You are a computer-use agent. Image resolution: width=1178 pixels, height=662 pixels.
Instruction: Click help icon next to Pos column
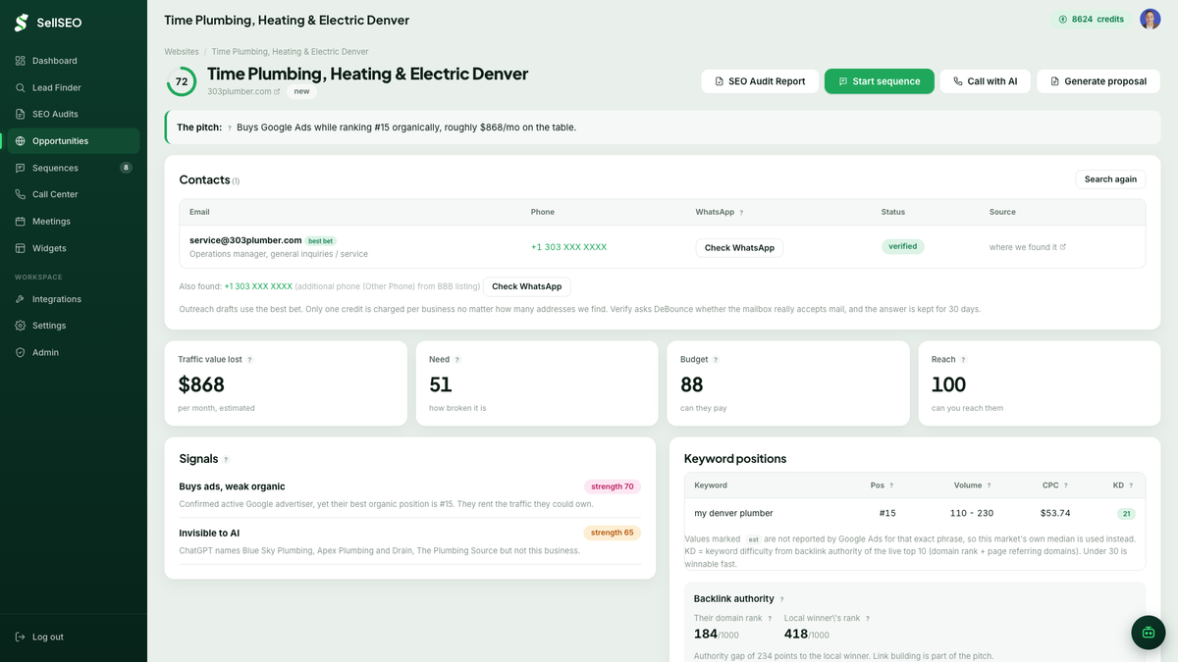(x=891, y=485)
